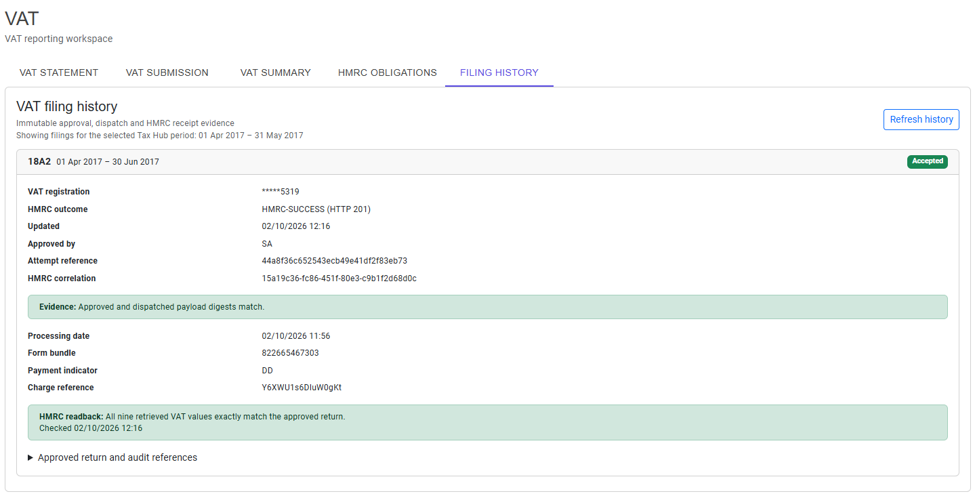Switch to the VAT Submission tab
Image resolution: width=975 pixels, height=496 pixels.
click(x=167, y=73)
